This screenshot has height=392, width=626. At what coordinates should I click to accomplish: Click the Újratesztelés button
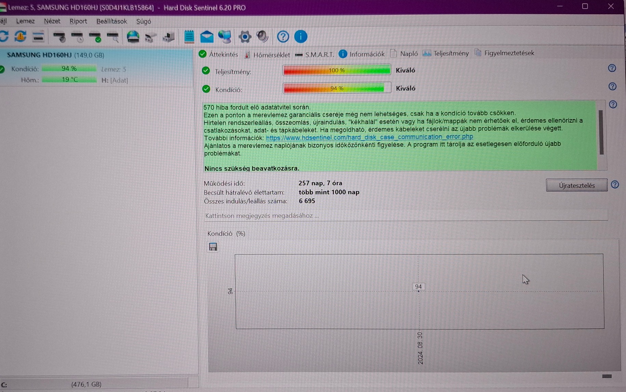click(x=577, y=185)
